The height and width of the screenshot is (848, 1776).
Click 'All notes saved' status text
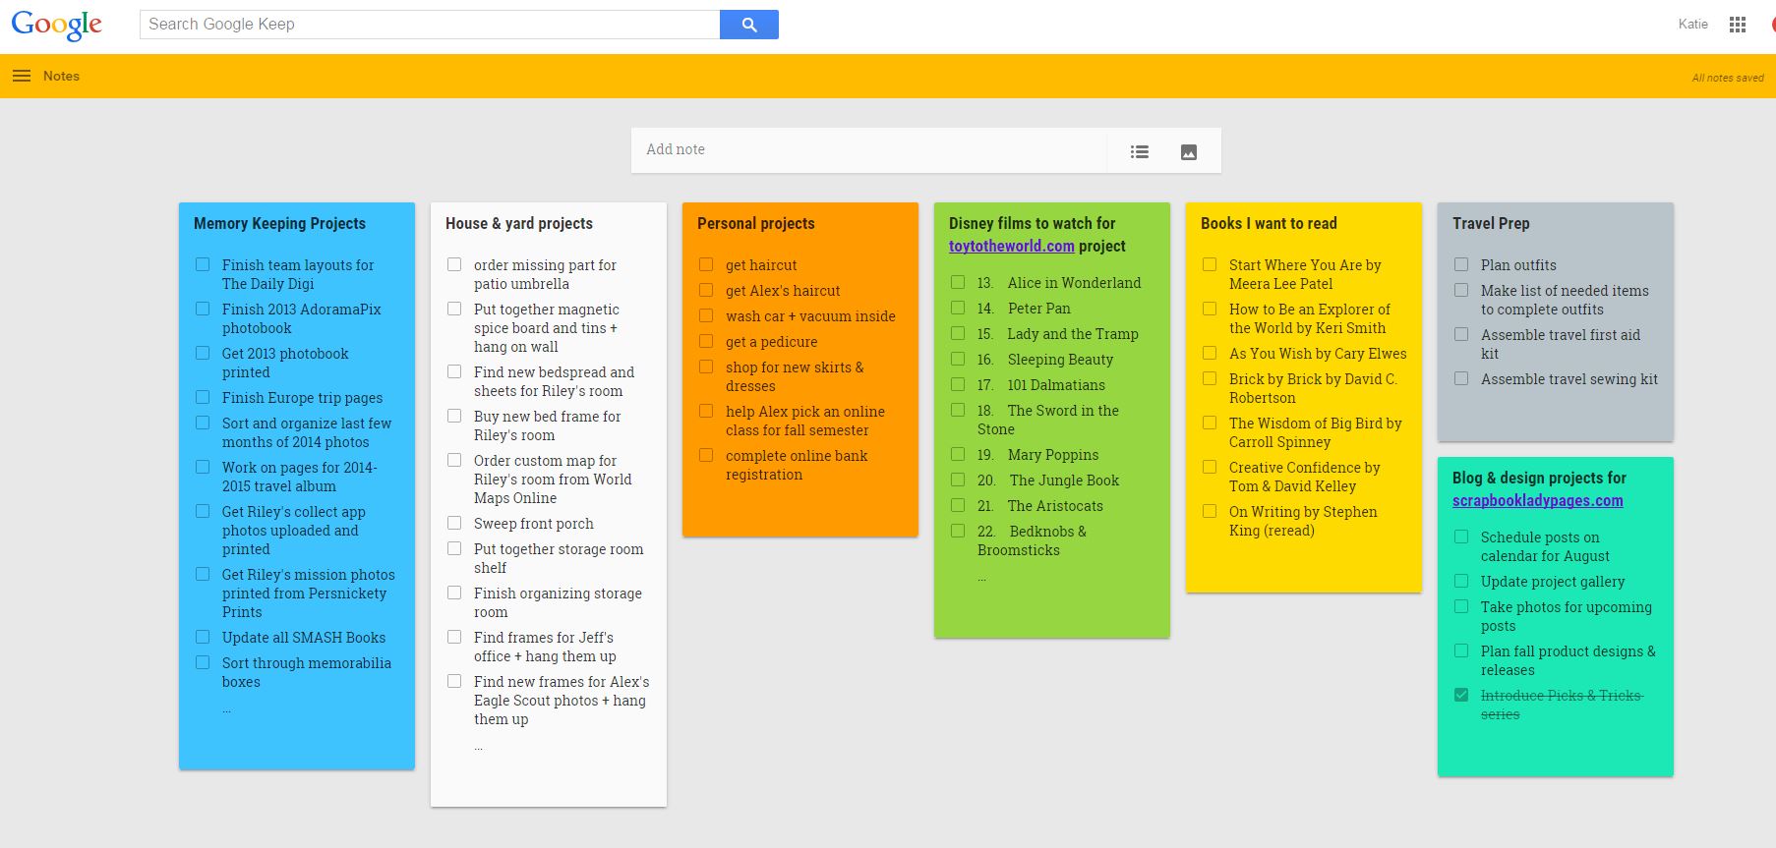(x=1728, y=78)
